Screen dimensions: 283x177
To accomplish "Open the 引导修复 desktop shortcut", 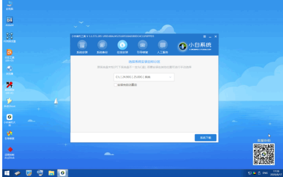I will (9, 135).
